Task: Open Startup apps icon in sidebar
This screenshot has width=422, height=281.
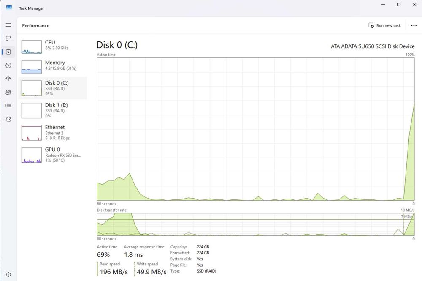Action: pos(8,79)
